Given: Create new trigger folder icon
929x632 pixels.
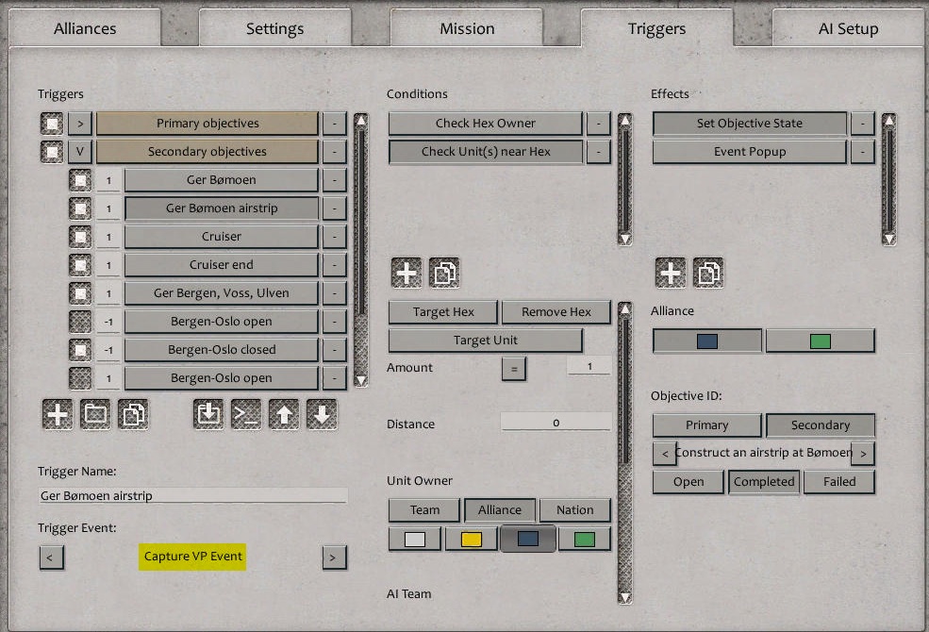Looking at the screenshot, I should tap(95, 414).
